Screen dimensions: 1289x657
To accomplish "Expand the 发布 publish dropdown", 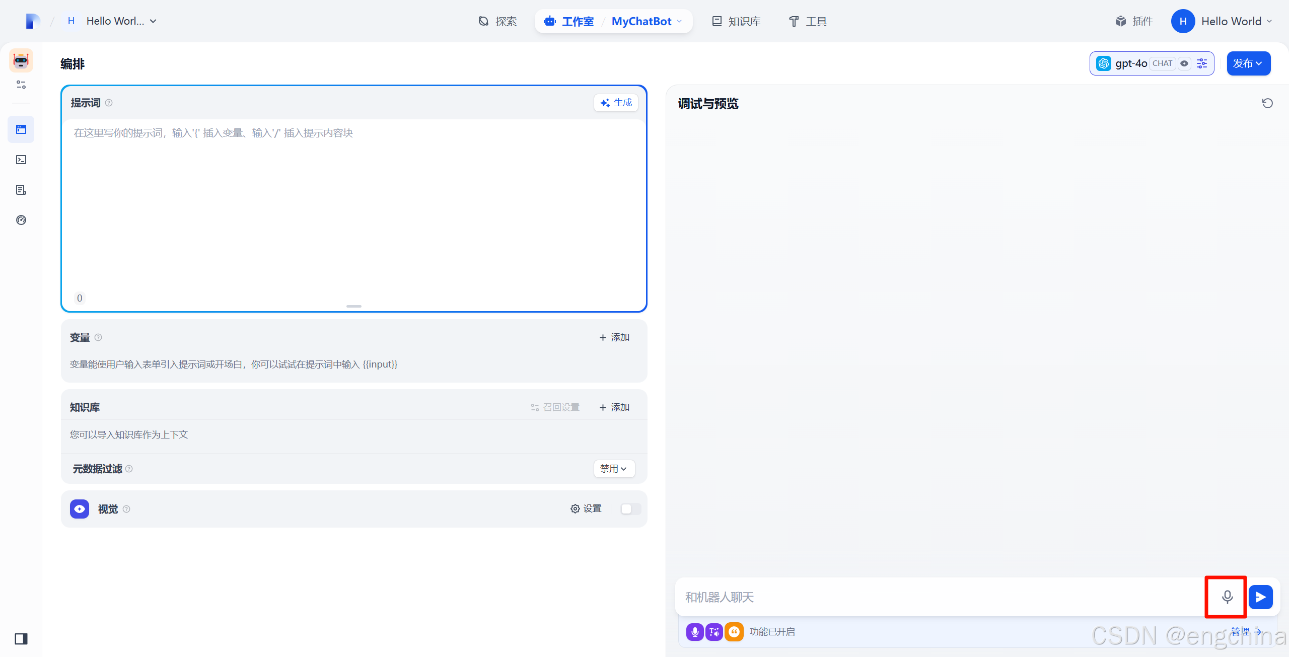I will coord(1248,63).
